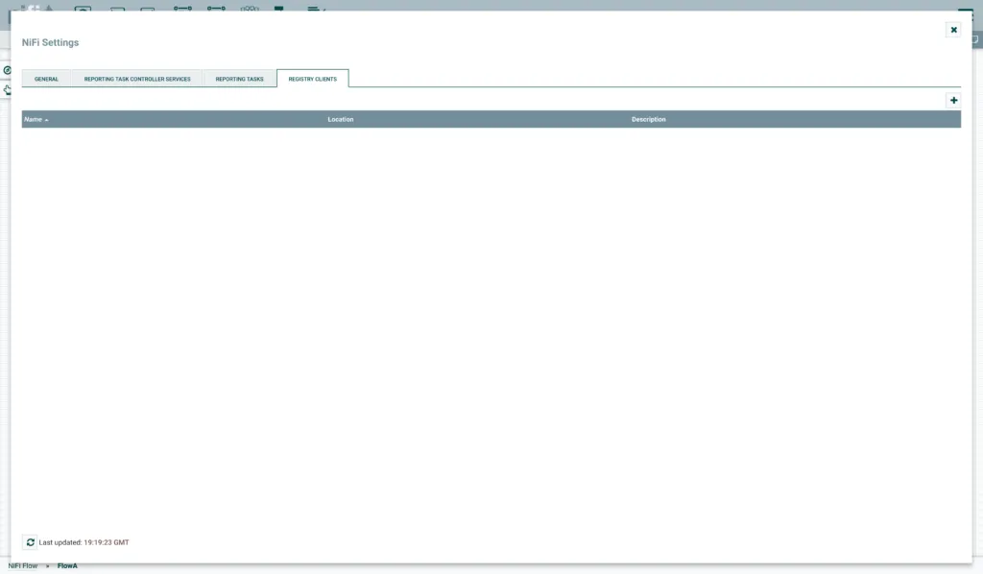Image resolution: width=983 pixels, height=574 pixels.
Task: Click the Description column header
Action: (x=648, y=119)
